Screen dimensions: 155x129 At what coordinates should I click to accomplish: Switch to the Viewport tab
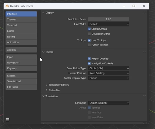point(21,25)
